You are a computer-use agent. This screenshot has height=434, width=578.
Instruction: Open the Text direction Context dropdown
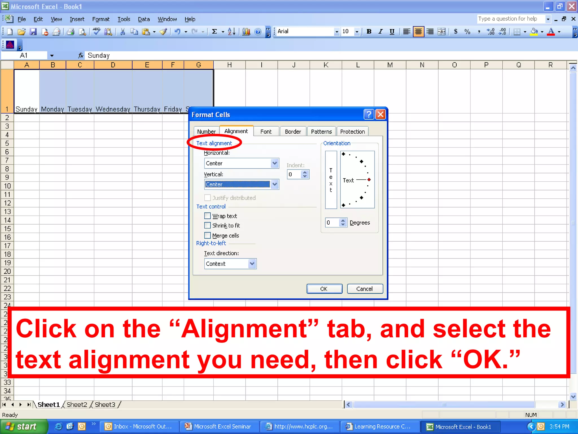(x=252, y=264)
